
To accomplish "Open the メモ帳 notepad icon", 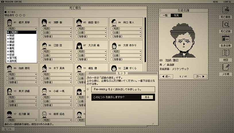I will pos(225,67).
